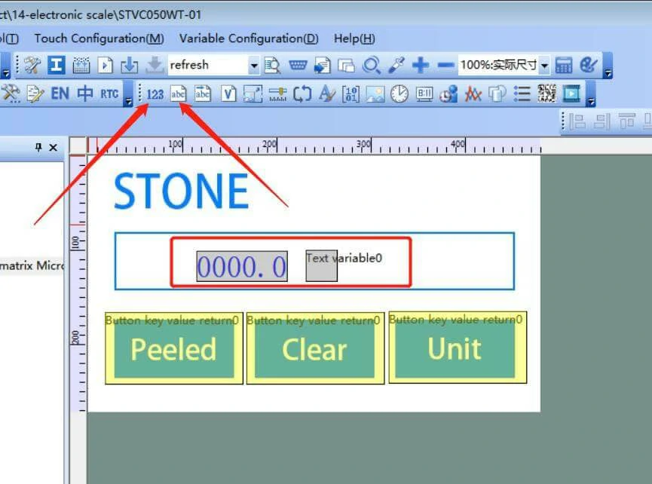
Task: Open the paint palette tool
Action: tap(589, 65)
